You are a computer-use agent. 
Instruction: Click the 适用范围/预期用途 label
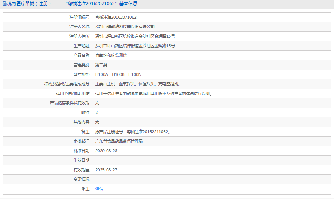tap(73, 94)
